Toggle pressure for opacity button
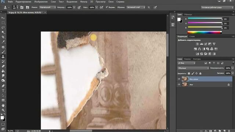Screen dimensions: 235x132 pyautogui.click(x=79, y=7)
